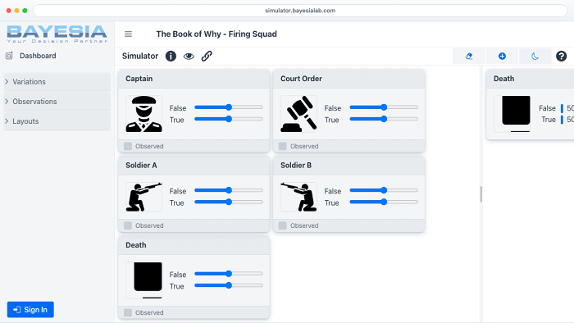Click the panel splitter handle
The width and height of the screenshot is (574, 323).
tap(481, 193)
